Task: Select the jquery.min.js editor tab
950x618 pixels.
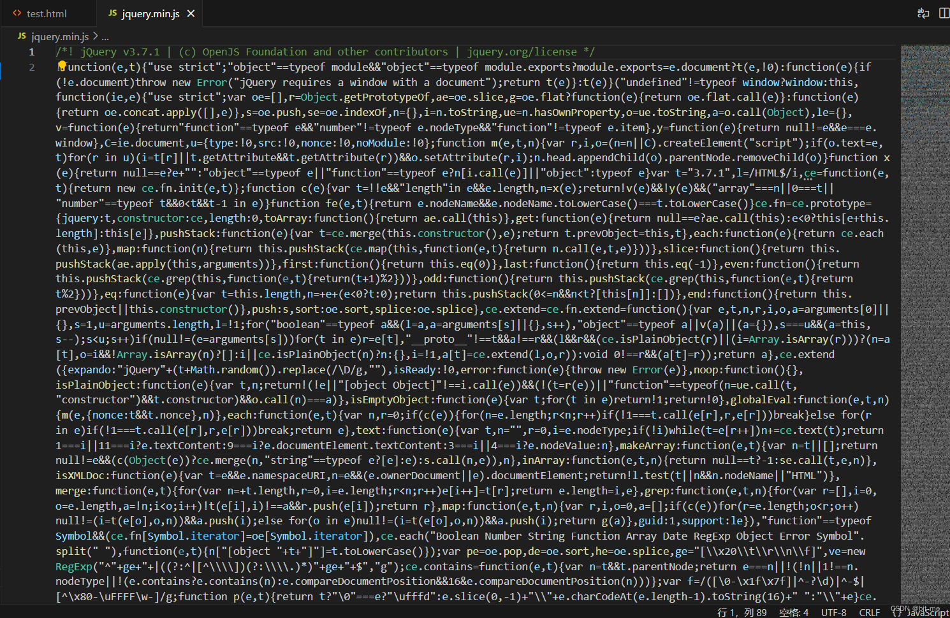Action: click(x=151, y=13)
